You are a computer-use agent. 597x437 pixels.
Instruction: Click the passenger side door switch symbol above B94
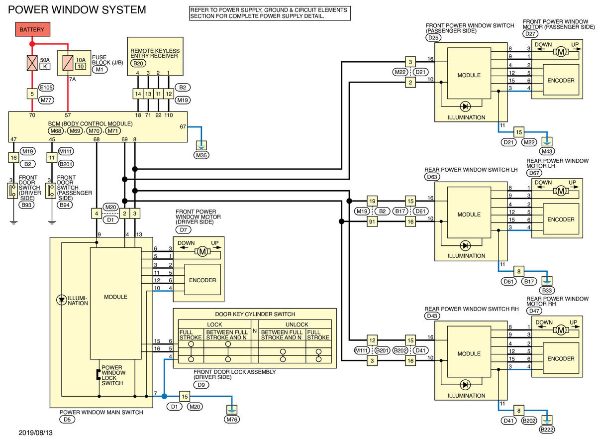coord(50,190)
